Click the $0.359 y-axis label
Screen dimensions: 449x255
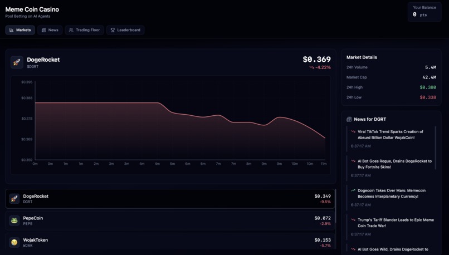(27, 160)
